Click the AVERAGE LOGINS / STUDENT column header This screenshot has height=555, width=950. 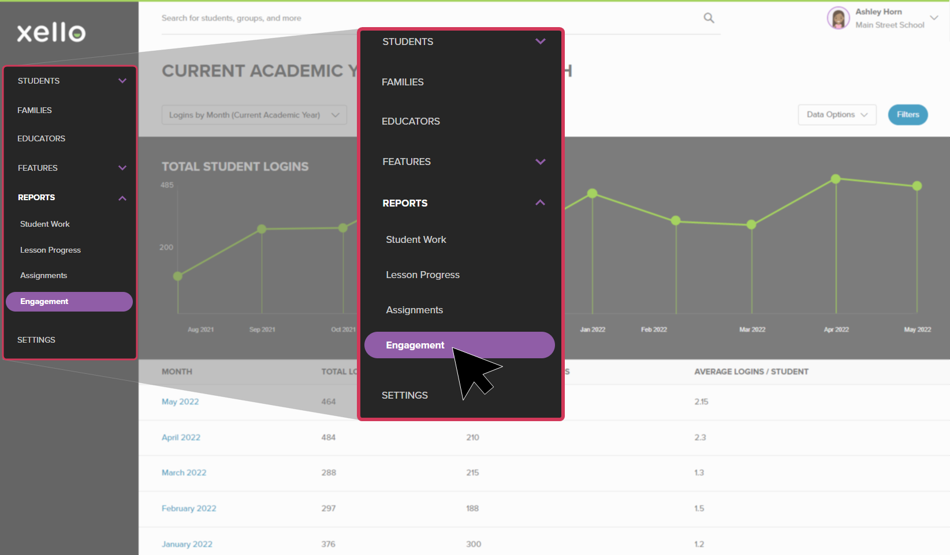[x=751, y=372]
